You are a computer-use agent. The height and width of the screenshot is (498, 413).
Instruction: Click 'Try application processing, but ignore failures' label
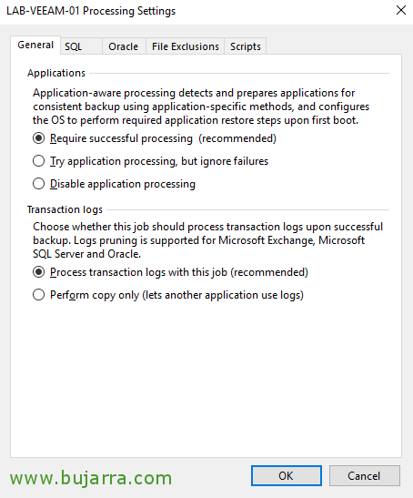[159, 161]
